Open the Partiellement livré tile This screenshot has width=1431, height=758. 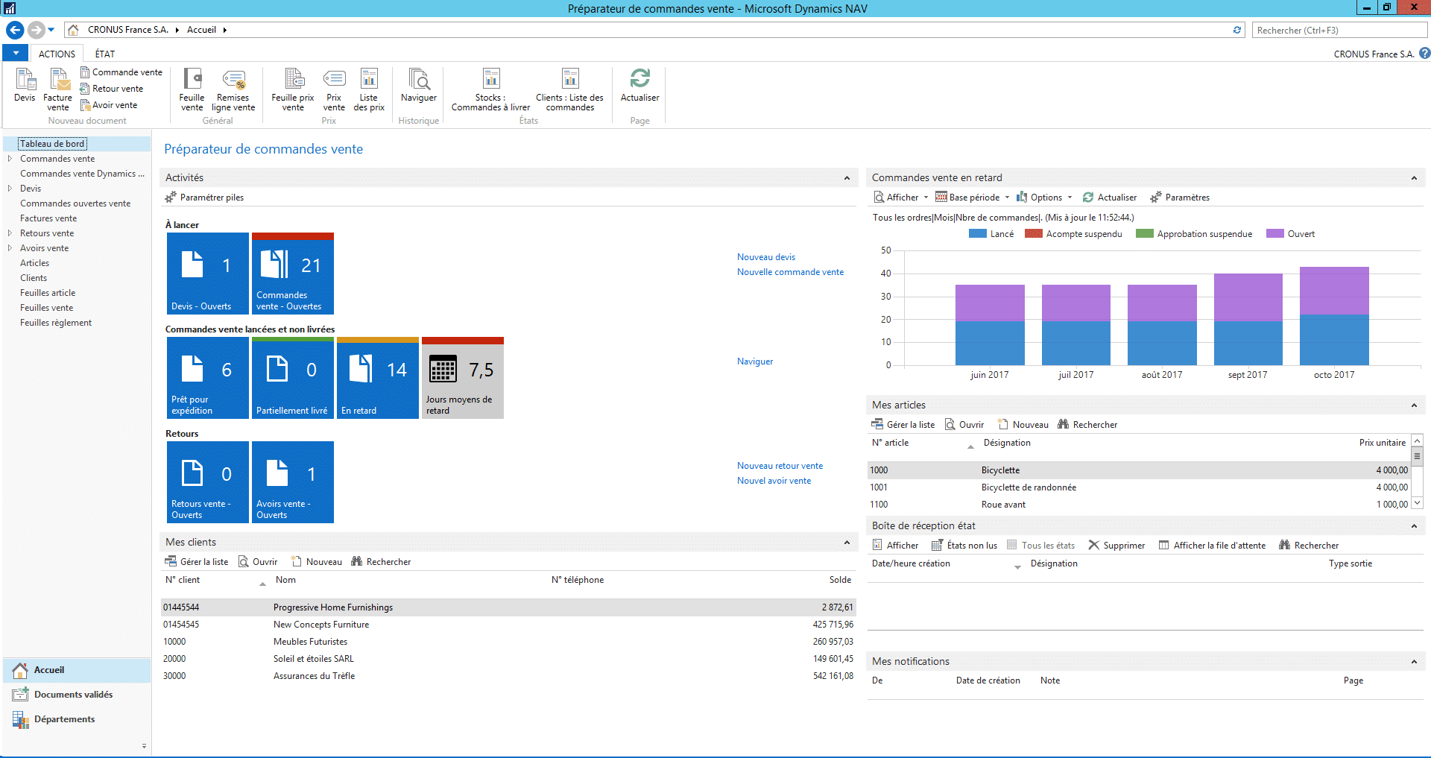[293, 378]
